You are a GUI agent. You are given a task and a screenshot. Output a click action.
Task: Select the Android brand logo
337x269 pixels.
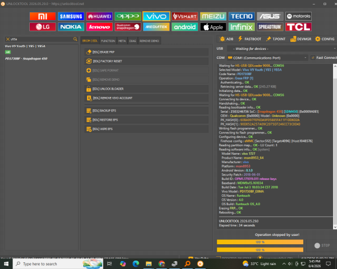pyautogui.click(x=185, y=27)
